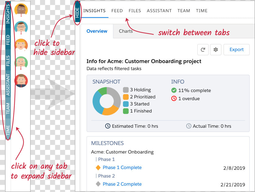The width and height of the screenshot is (255, 192).
Task: Open settings via the gear icon
Action: [x=216, y=50]
